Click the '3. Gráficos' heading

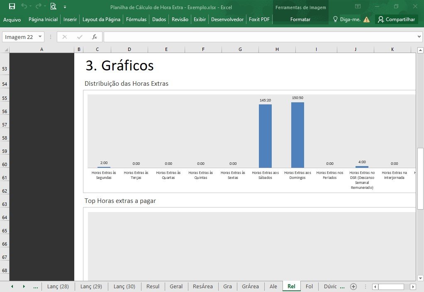[119, 65]
